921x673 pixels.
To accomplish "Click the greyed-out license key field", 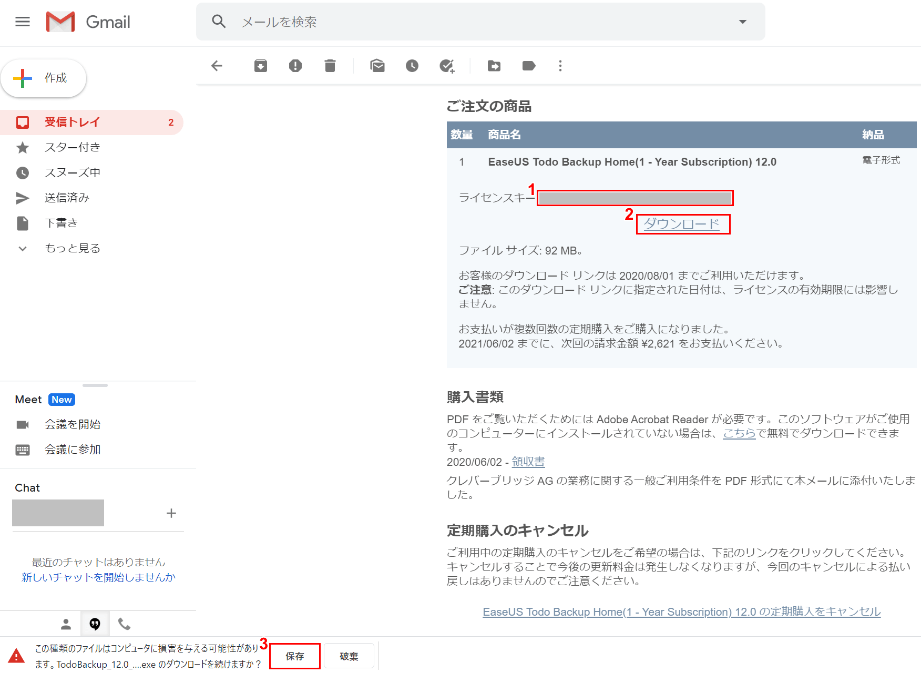I will [x=635, y=198].
